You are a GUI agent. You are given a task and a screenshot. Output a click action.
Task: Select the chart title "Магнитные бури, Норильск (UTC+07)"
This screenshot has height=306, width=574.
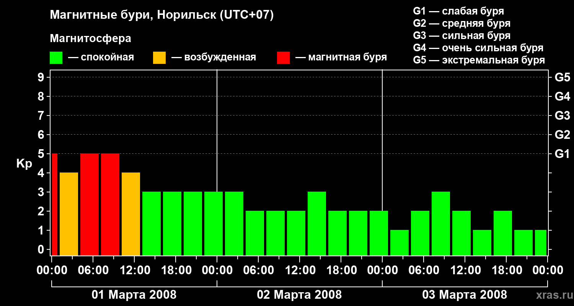pos(162,15)
